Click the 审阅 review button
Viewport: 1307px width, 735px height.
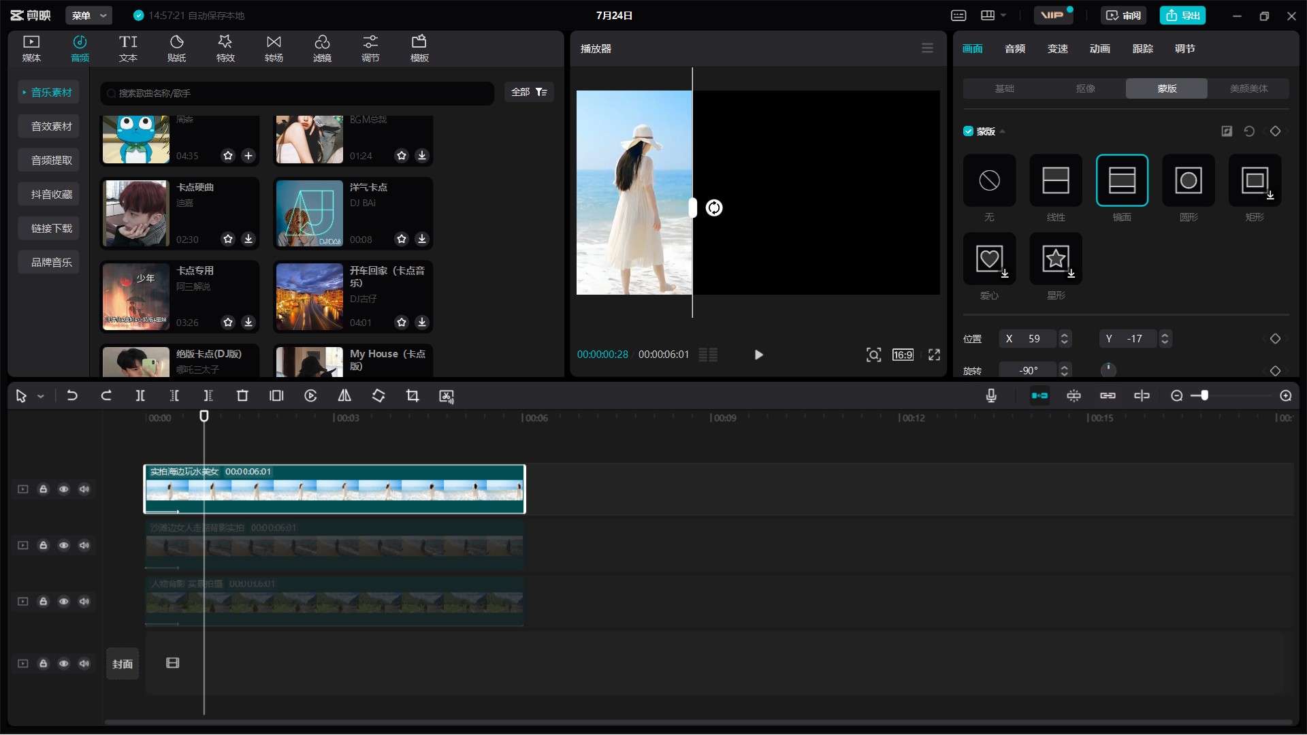pos(1123,15)
